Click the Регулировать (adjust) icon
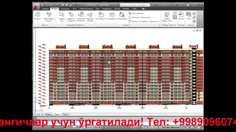This screenshot has height=132, width=236. [x=122, y=15]
